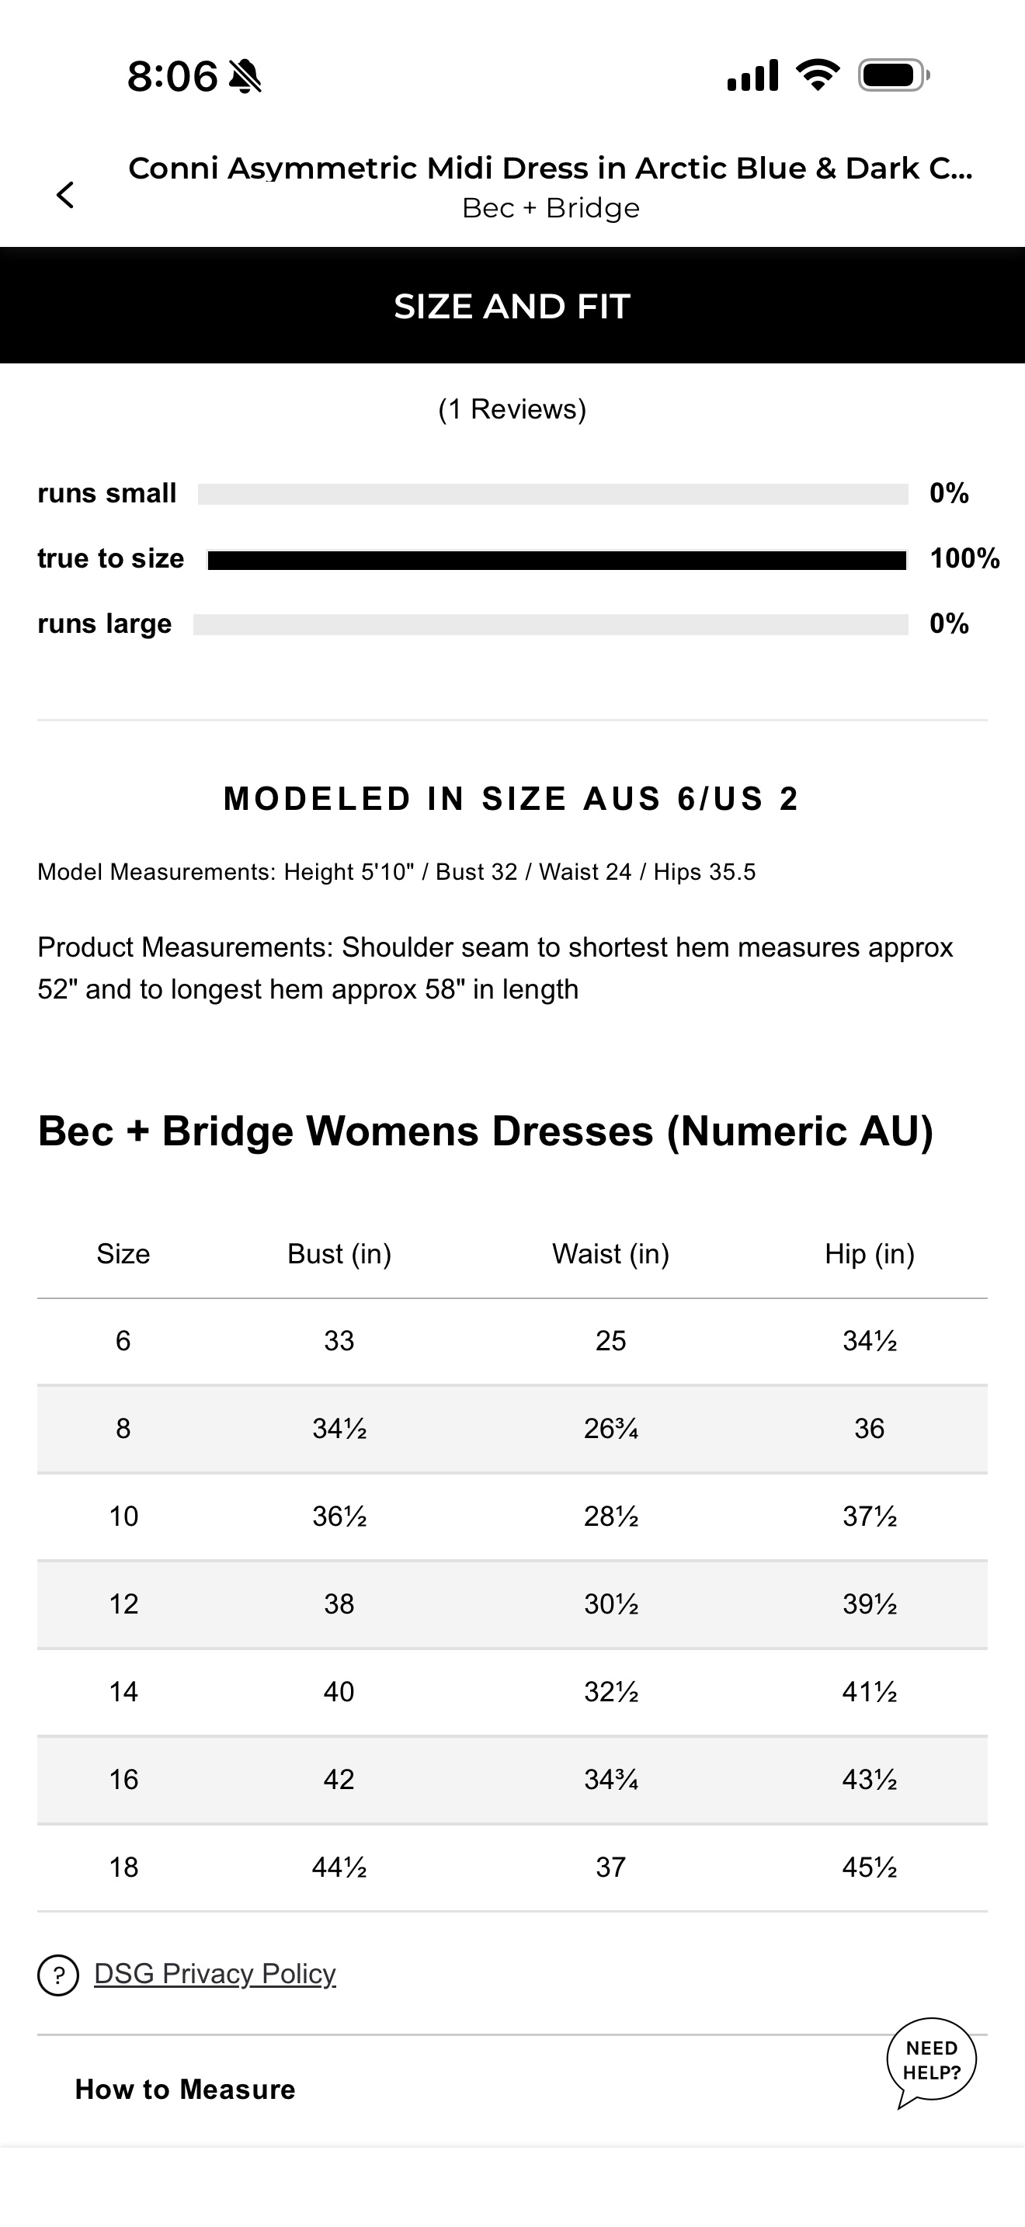The width and height of the screenshot is (1025, 2227).
Task: Tap the runs small rating bar
Action: tap(553, 494)
